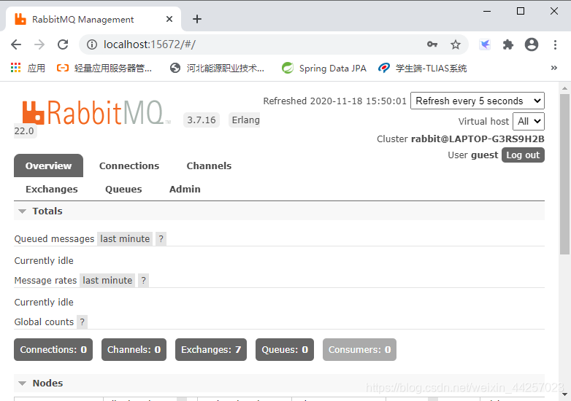The width and height of the screenshot is (571, 401).
Task: Open a new tab with plus button
Action: pos(197,19)
